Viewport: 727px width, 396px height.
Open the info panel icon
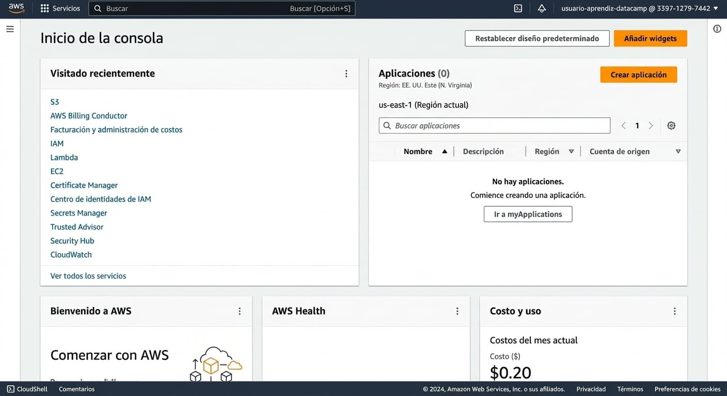click(x=717, y=29)
